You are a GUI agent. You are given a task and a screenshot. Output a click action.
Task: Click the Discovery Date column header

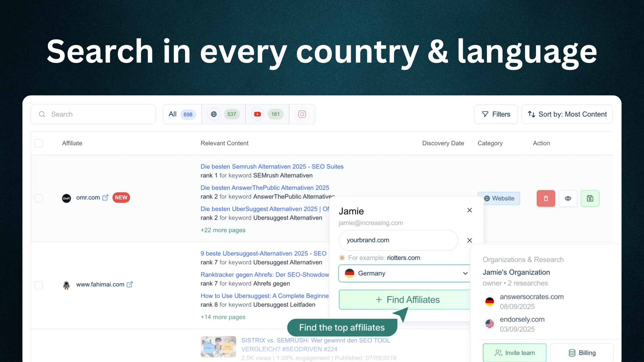(443, 143)
